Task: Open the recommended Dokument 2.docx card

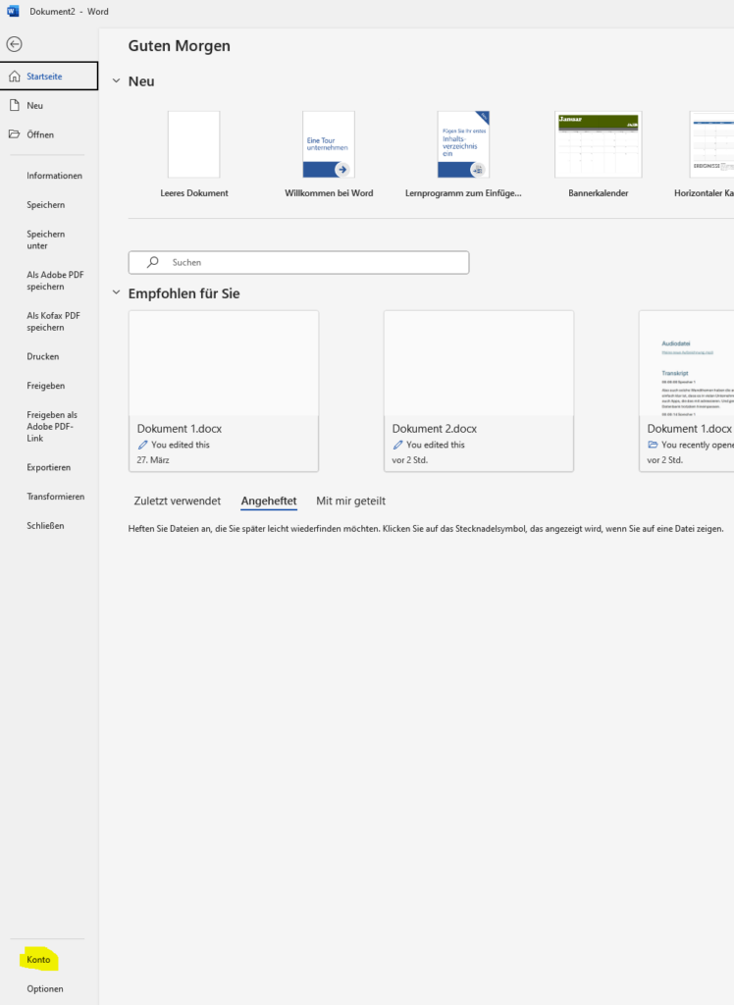Action: coord(479,391)
